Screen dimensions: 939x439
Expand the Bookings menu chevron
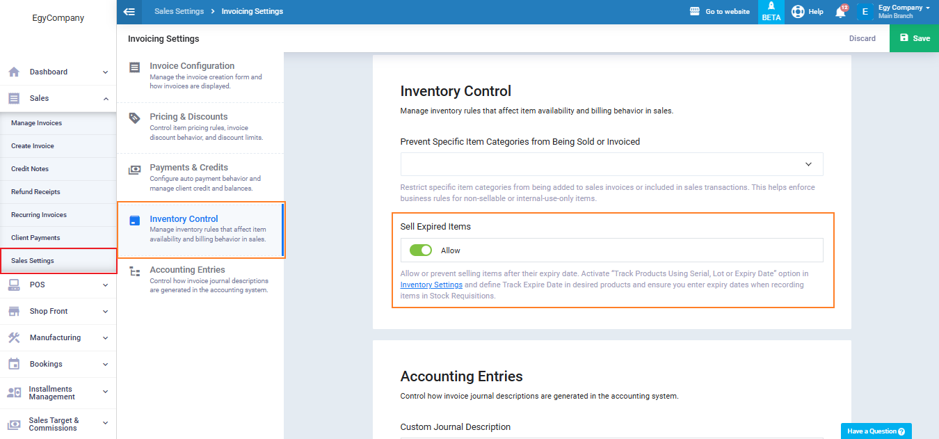[x=105, y=364]
